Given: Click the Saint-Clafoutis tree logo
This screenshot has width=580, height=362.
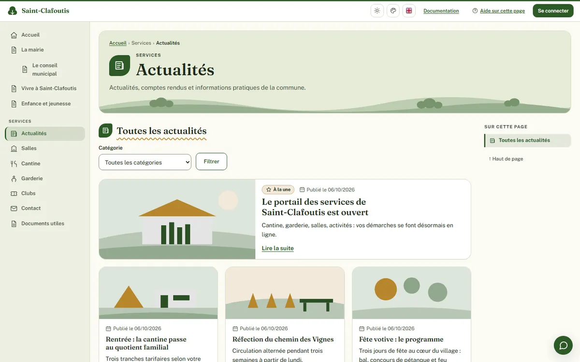Looking at the screenshot, I should tap(13, 11).
